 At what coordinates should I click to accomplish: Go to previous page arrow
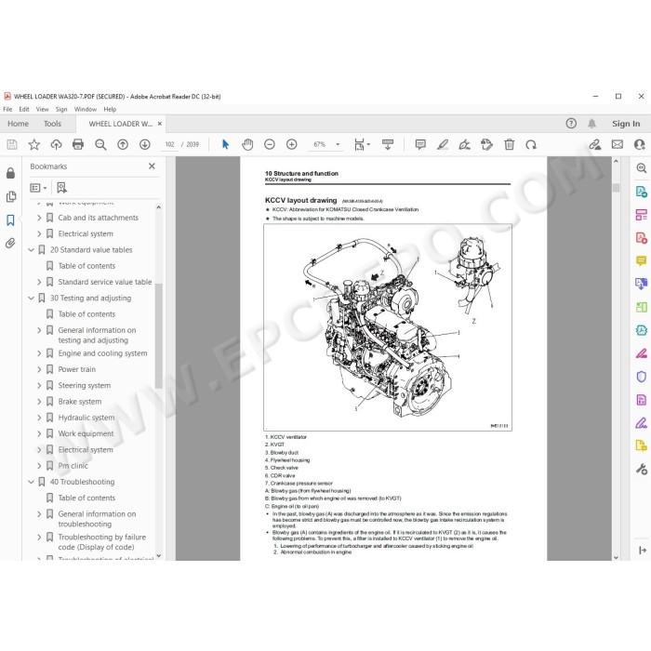[x=123, y=144]
